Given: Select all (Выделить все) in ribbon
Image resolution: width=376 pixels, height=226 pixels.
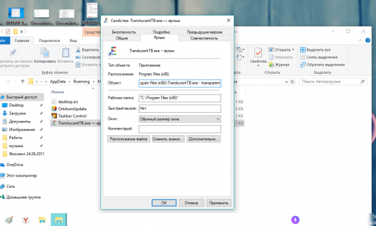Looking at the screenshot, I should (315, 50).
